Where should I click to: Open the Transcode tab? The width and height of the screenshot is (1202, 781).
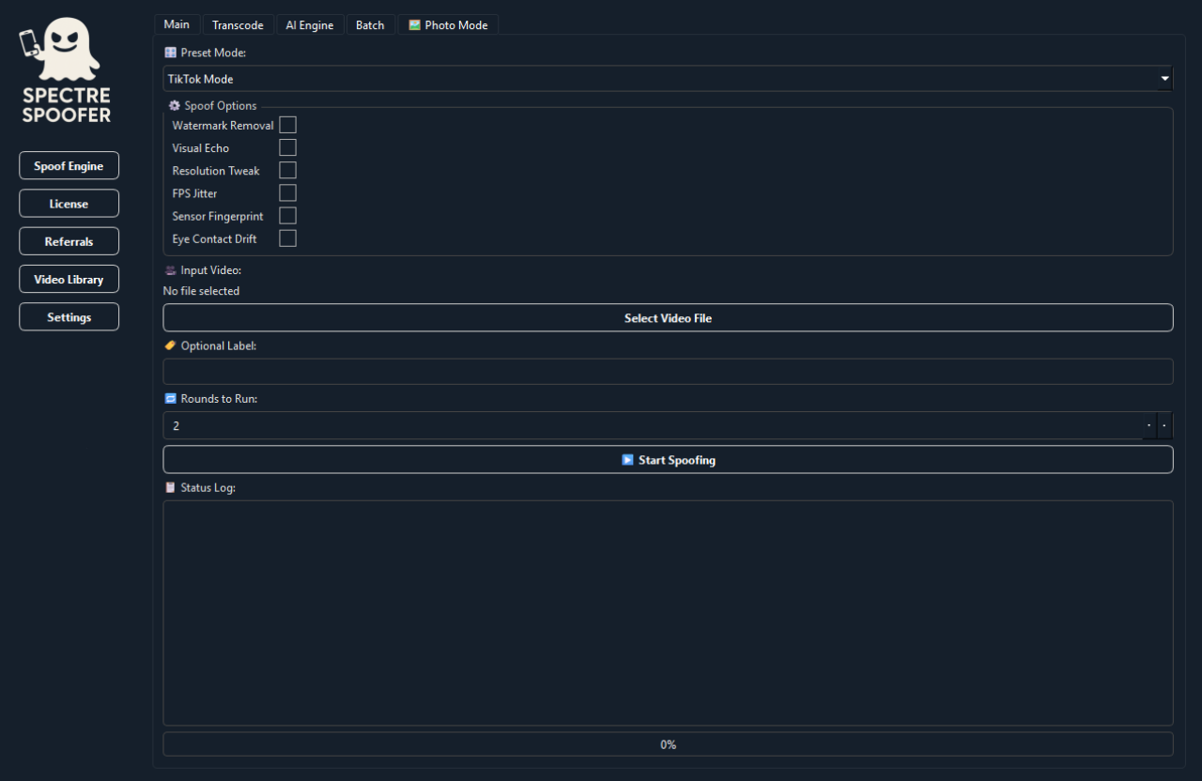coord(238,25)
